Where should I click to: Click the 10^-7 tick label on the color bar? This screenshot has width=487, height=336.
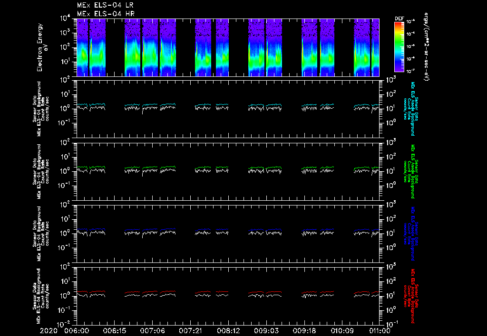pos(410,71)
